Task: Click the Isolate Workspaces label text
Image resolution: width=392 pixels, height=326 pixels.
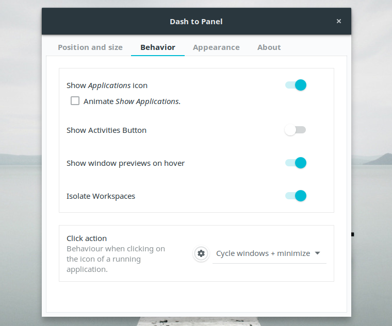Action: point(101,196)
